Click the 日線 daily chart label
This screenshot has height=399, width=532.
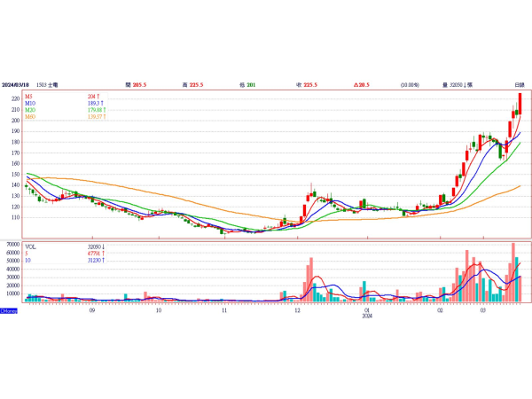point(519,83)
